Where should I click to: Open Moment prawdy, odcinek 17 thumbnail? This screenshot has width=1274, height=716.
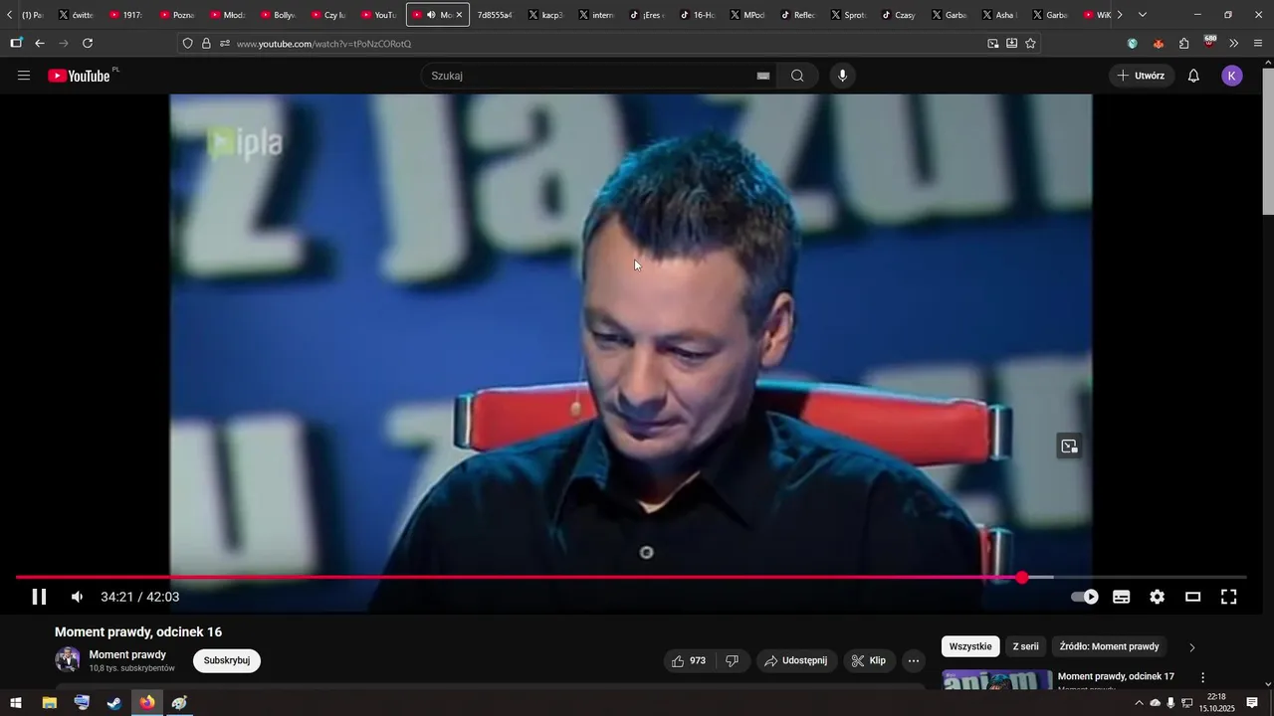point(996,680)
